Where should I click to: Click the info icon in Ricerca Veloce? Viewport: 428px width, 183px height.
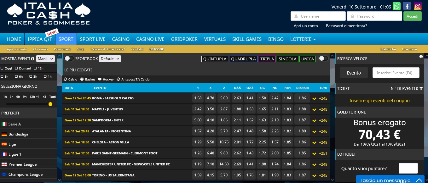pos(421,57)
